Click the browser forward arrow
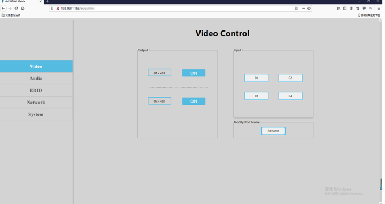 point(10,9)
